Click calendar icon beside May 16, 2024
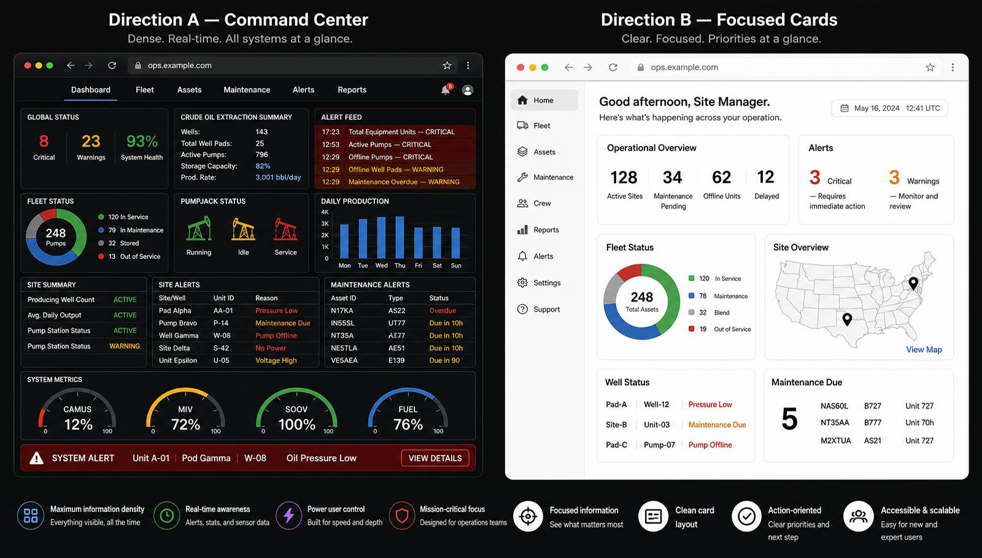Image resolution: width=982 pixels, height=558 pixels. tap(845, 108)
